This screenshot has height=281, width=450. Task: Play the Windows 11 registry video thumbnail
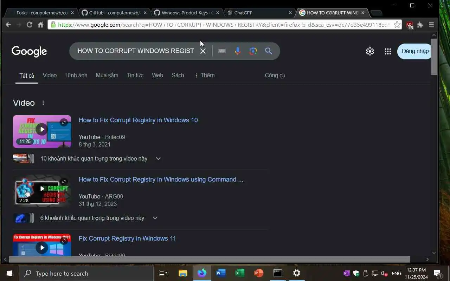click(42, 245)
